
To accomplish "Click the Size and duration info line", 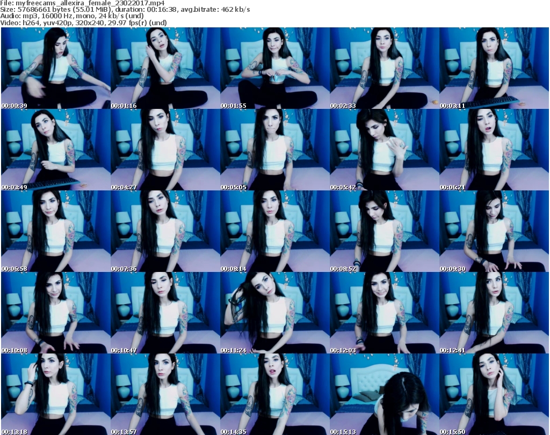I will click(125, 10).
